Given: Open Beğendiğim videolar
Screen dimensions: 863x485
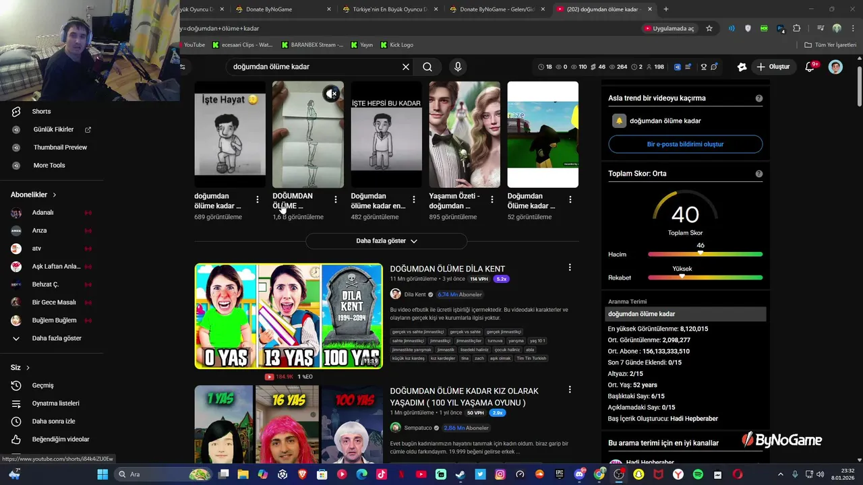Looking at the screenshot, I should point(61,439).
